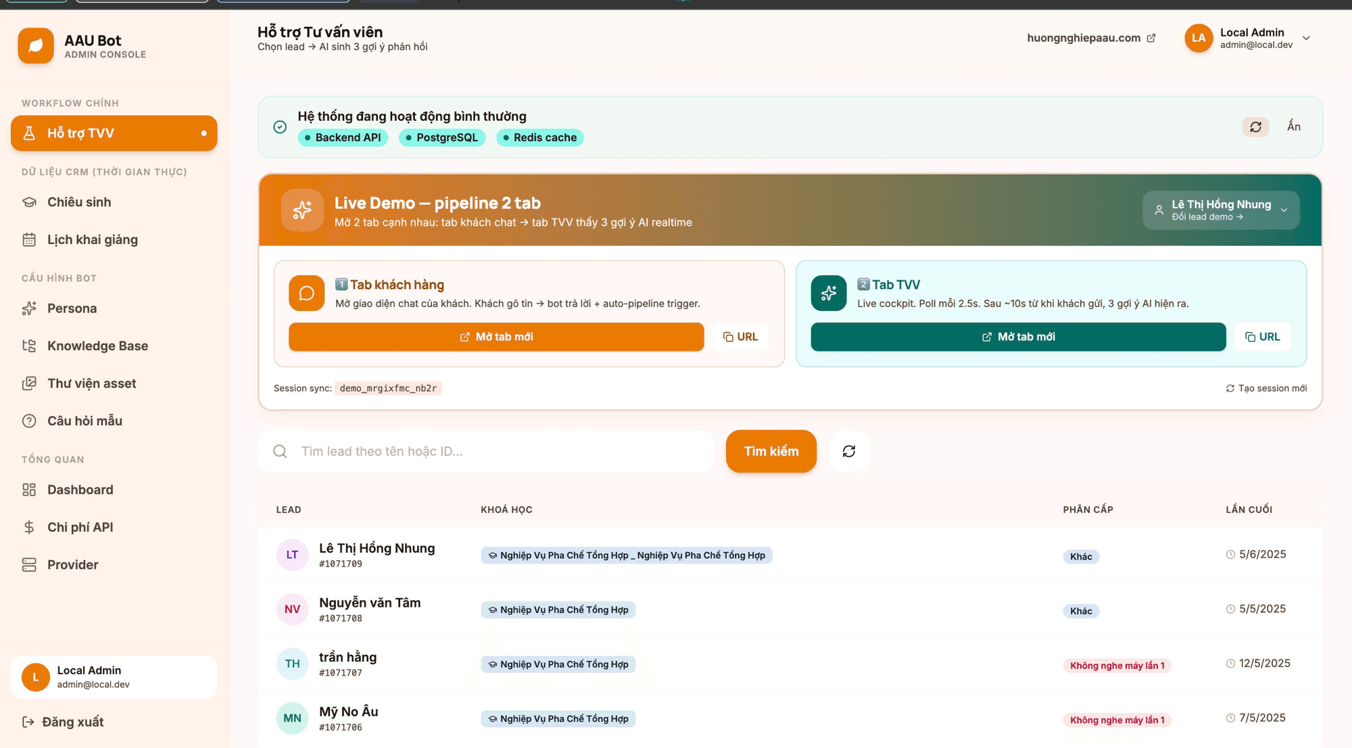The image size is (1352, 748).
Task: Open customer tab with orange Mở tab mới
Action: (496, 336)
